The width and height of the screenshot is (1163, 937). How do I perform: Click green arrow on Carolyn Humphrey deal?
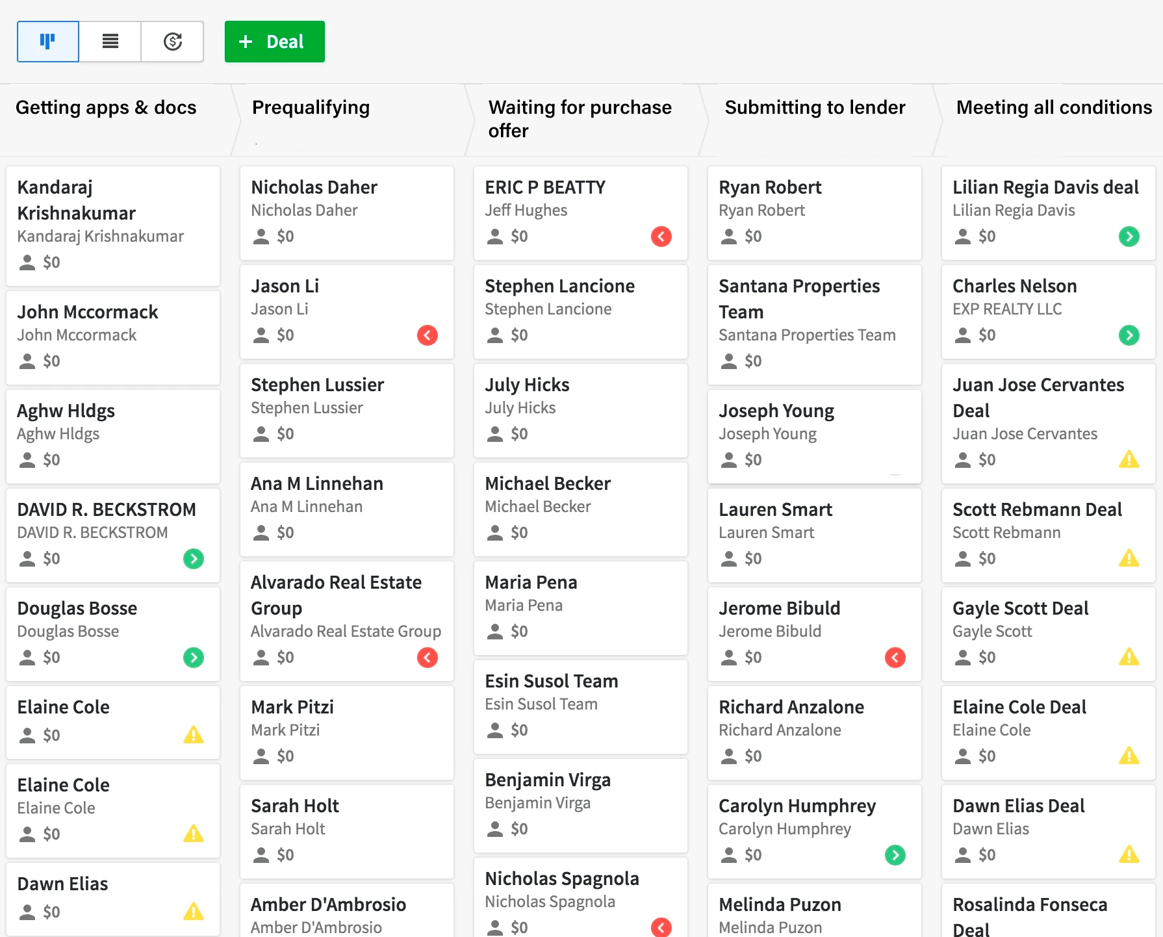895,855
